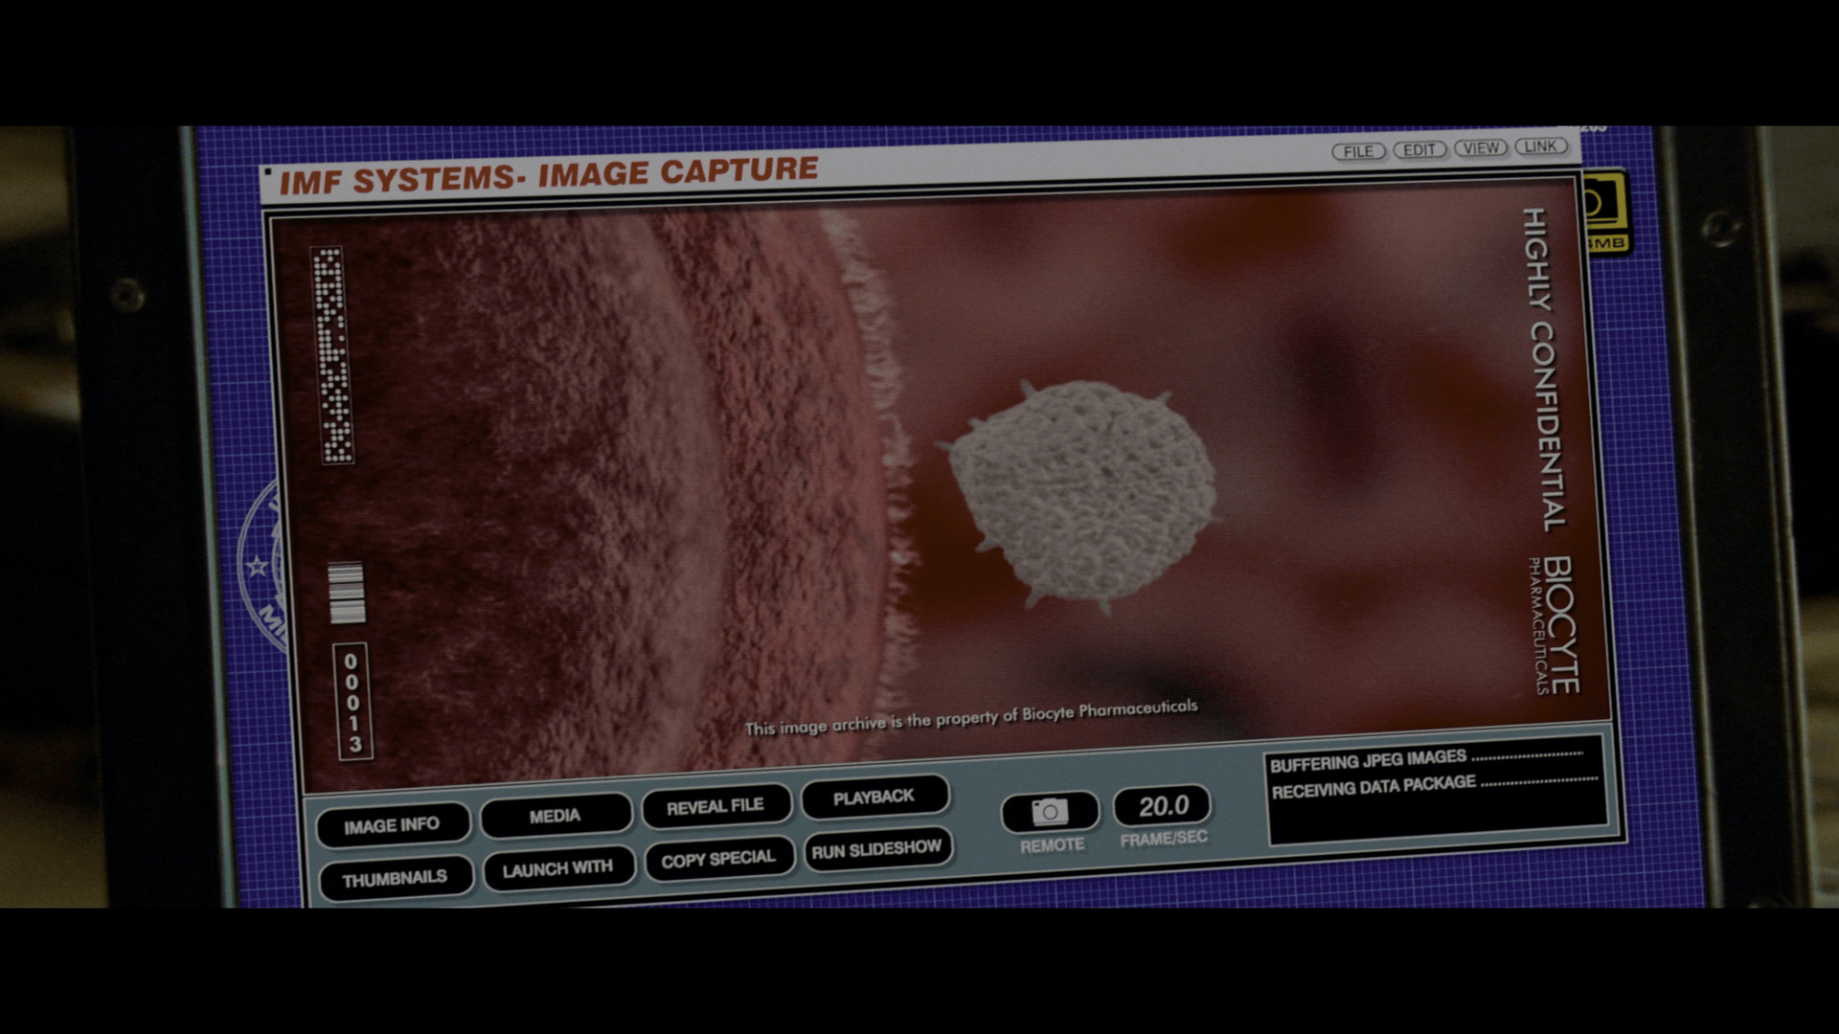Choose REVEAL FILE

tap(715, 806)
